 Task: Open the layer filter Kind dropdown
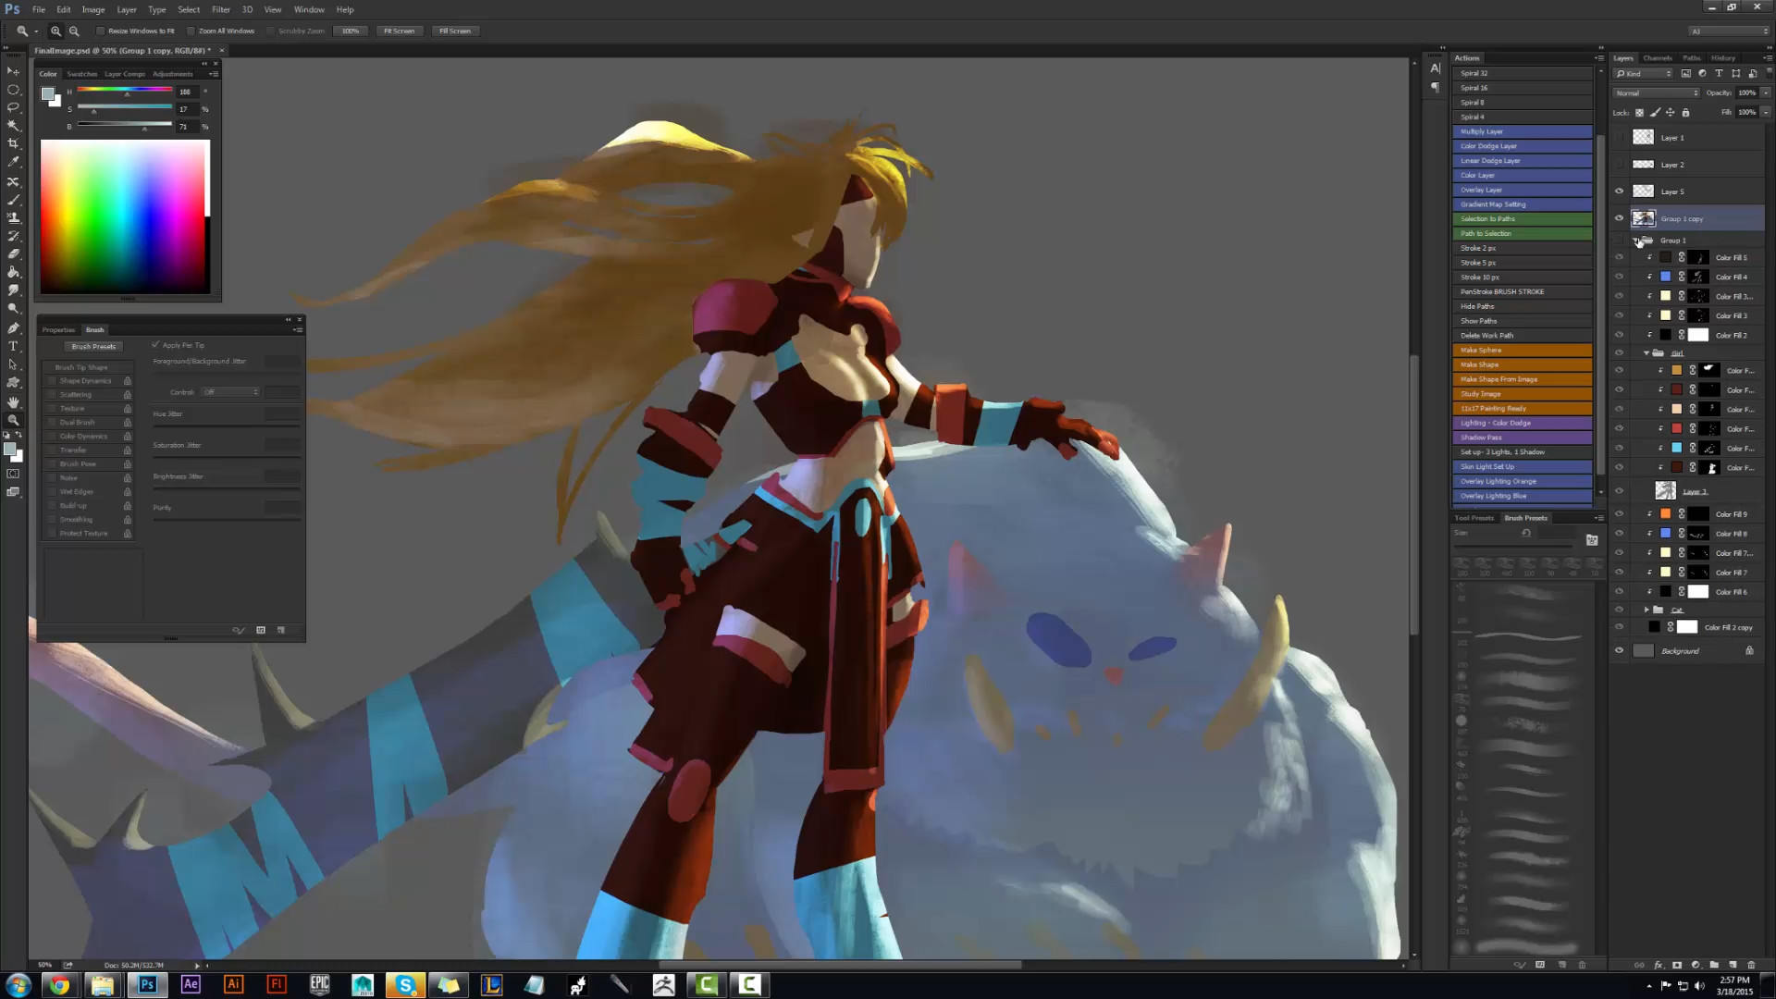tap(1644, 74)
